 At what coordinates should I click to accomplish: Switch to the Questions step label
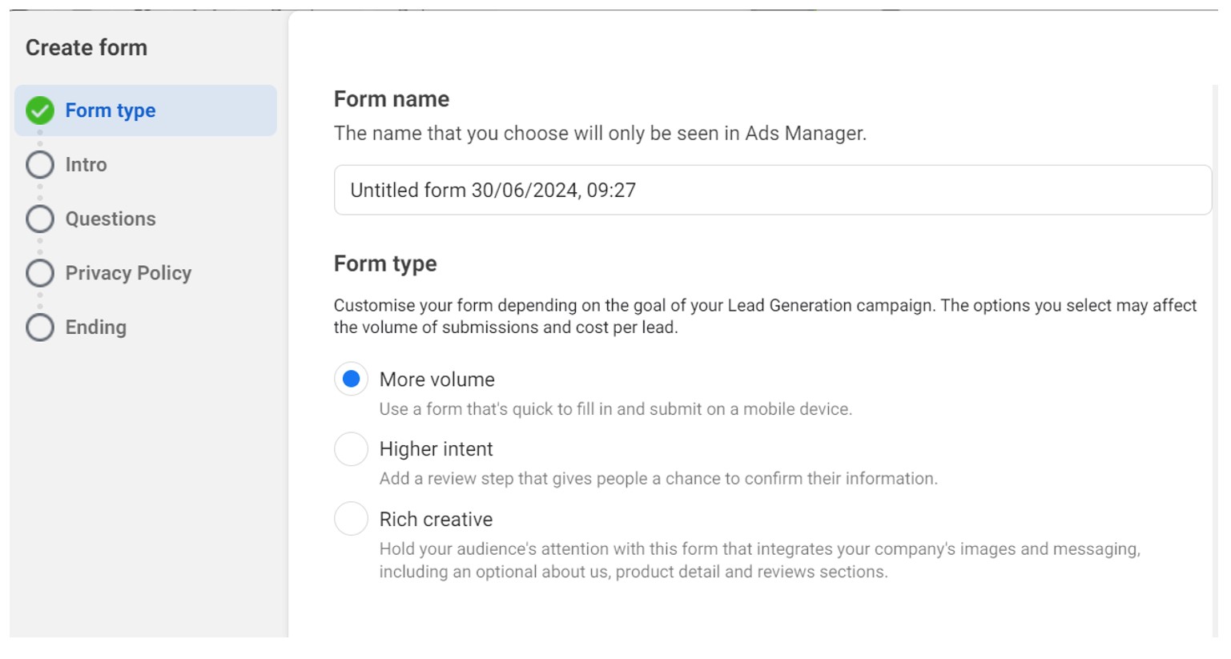tap(111, 219)
